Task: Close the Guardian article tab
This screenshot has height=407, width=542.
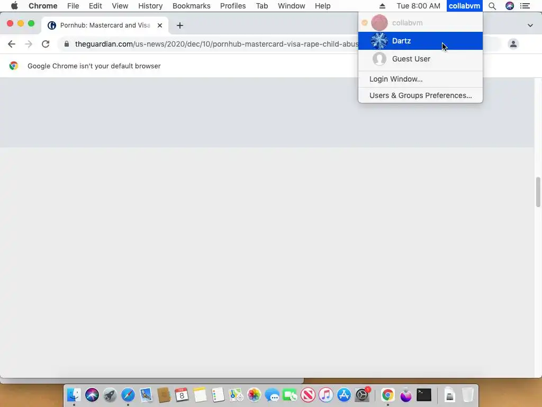Action: point(160,25)
